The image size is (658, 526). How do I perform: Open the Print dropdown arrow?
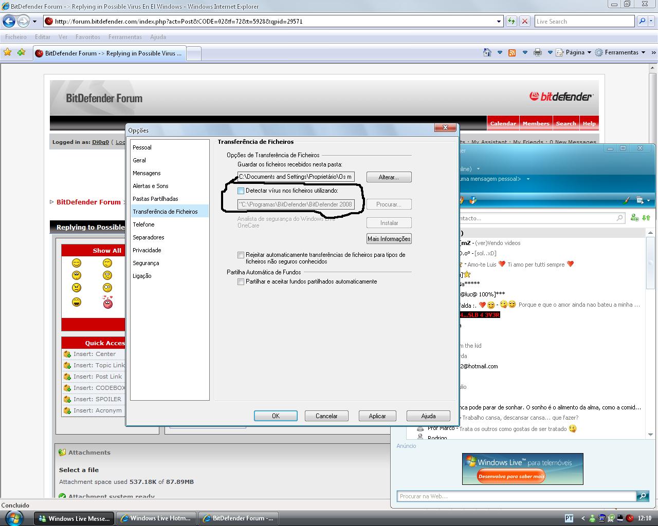550,52
